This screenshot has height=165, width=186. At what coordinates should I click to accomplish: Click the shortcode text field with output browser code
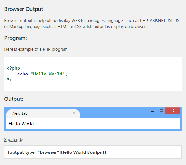pyautogui.click(x=93, y=152)
